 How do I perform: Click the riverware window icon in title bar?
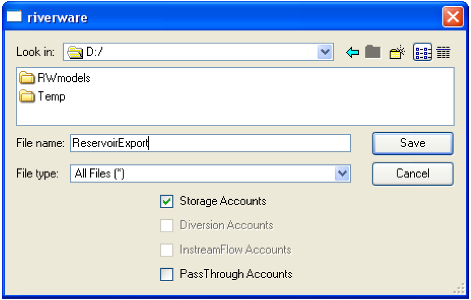pyautogui.click(x=15, y=17)
